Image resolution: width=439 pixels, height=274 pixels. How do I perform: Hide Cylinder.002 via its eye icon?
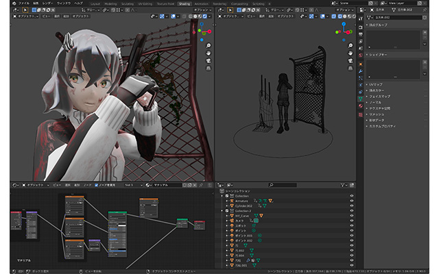coord(352,206)
